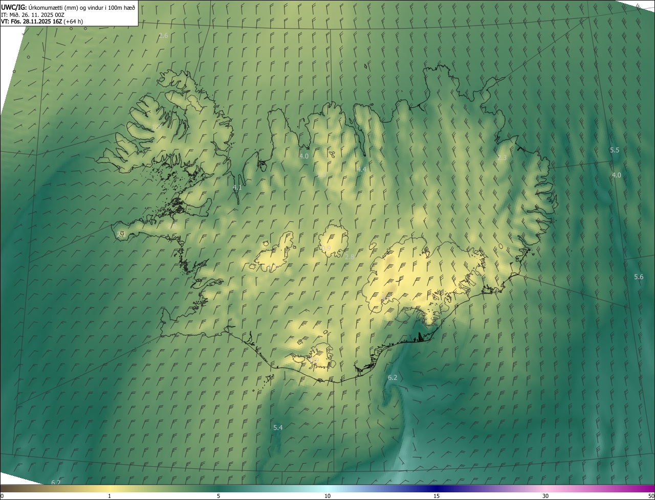Click the 5.5 value label on the map
This screenshot has width=655, height=500.
coord(615,150)
